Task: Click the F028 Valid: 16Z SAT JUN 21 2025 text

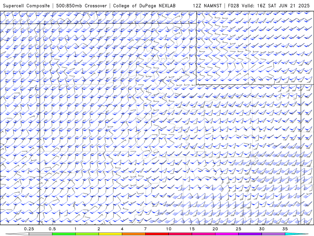Action: [x=269, y=6]
